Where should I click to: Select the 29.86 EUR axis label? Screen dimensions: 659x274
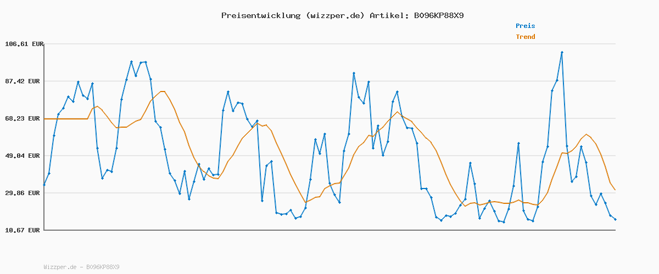pyautogui.click(x=24, y=193)
